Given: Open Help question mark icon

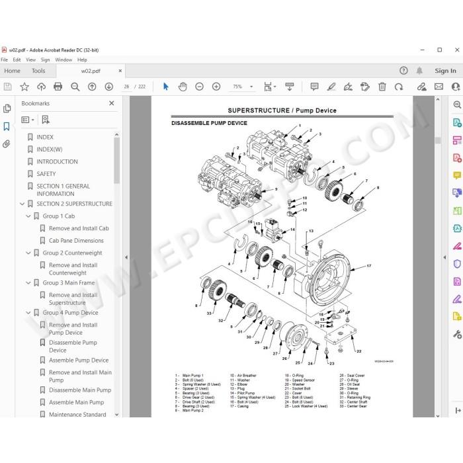Looking at the screenshot, I should click(x=403, y=71).
